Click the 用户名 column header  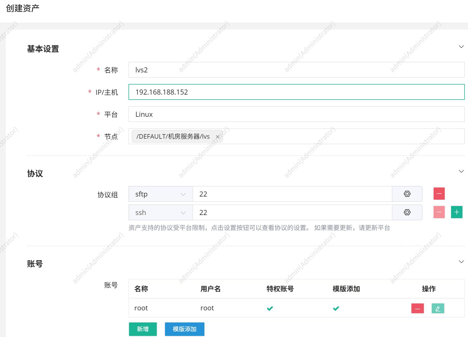(x=210, y=289)
